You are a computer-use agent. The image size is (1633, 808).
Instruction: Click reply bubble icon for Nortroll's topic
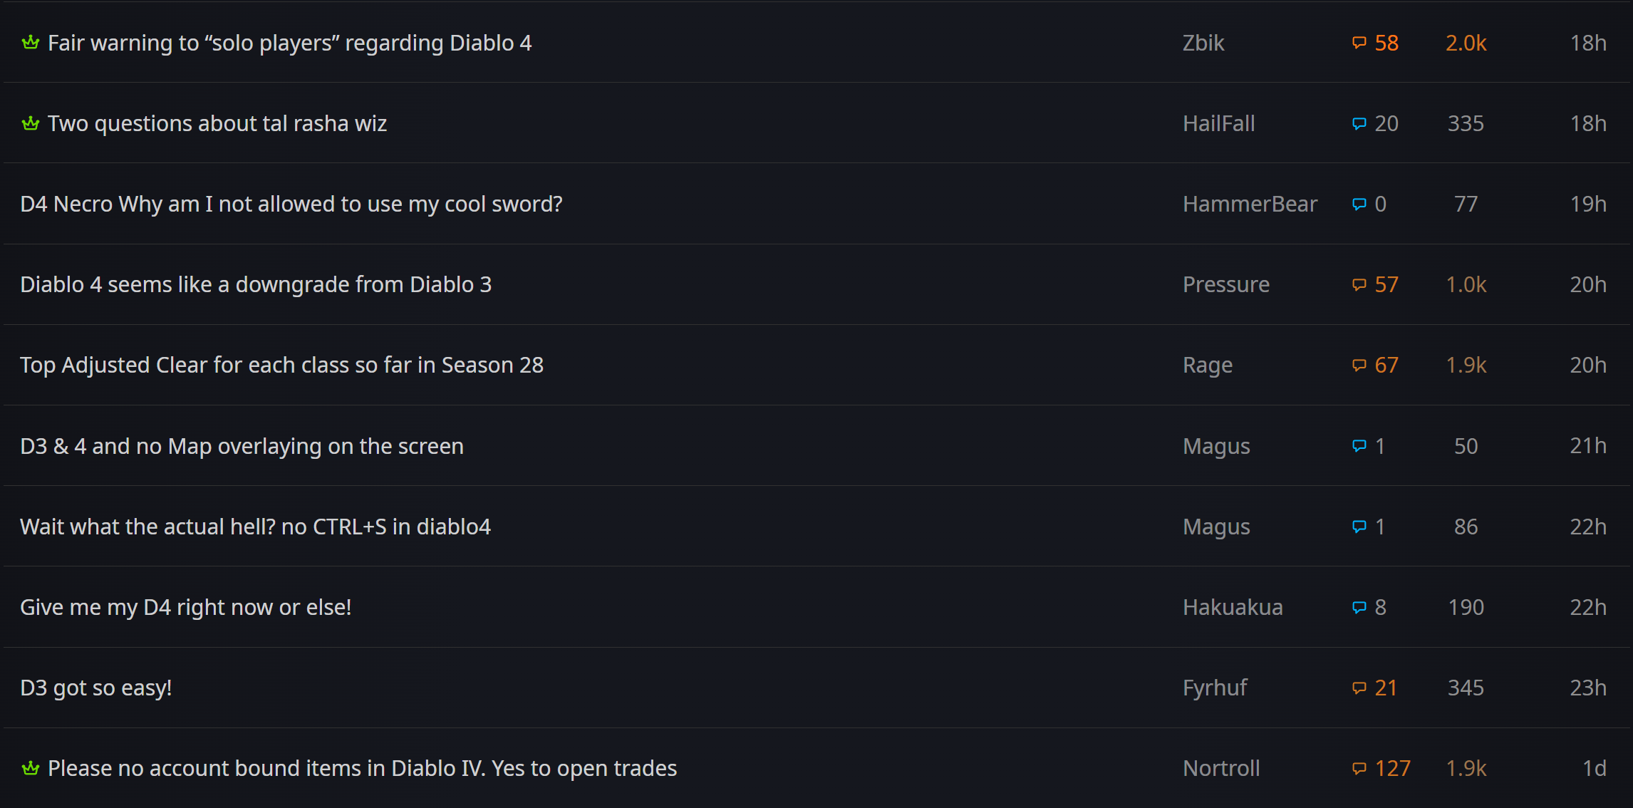pos(1359,768)
